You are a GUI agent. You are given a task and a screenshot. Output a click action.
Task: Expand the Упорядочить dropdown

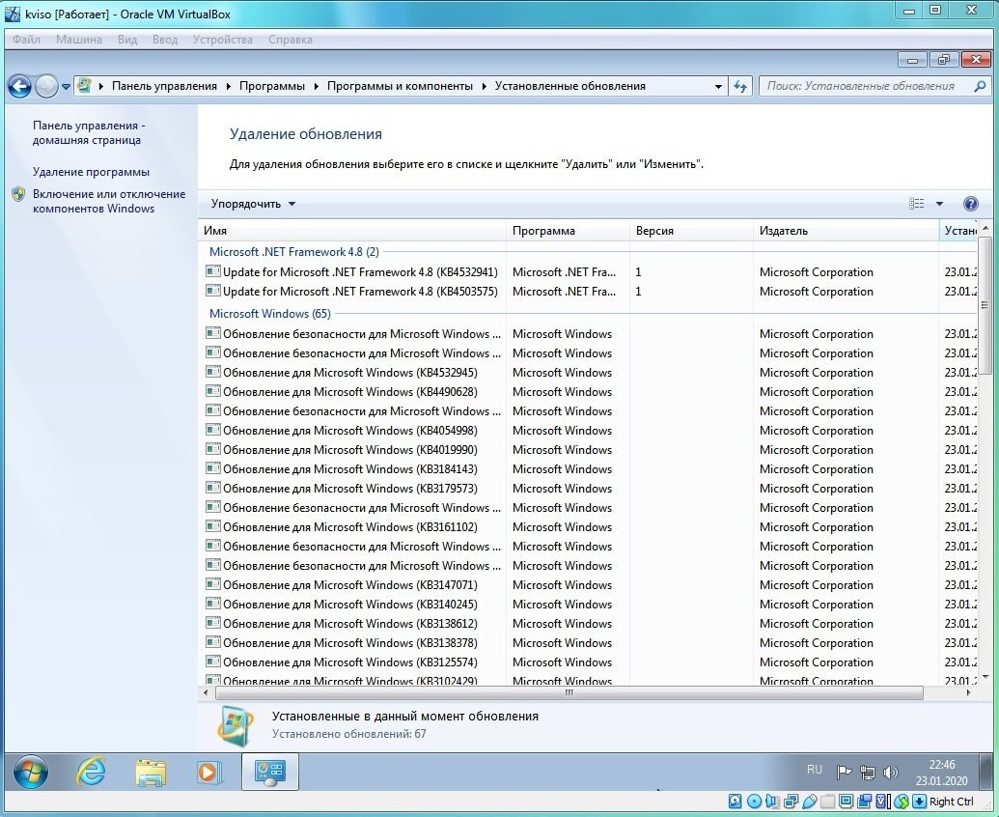[253, 204]
